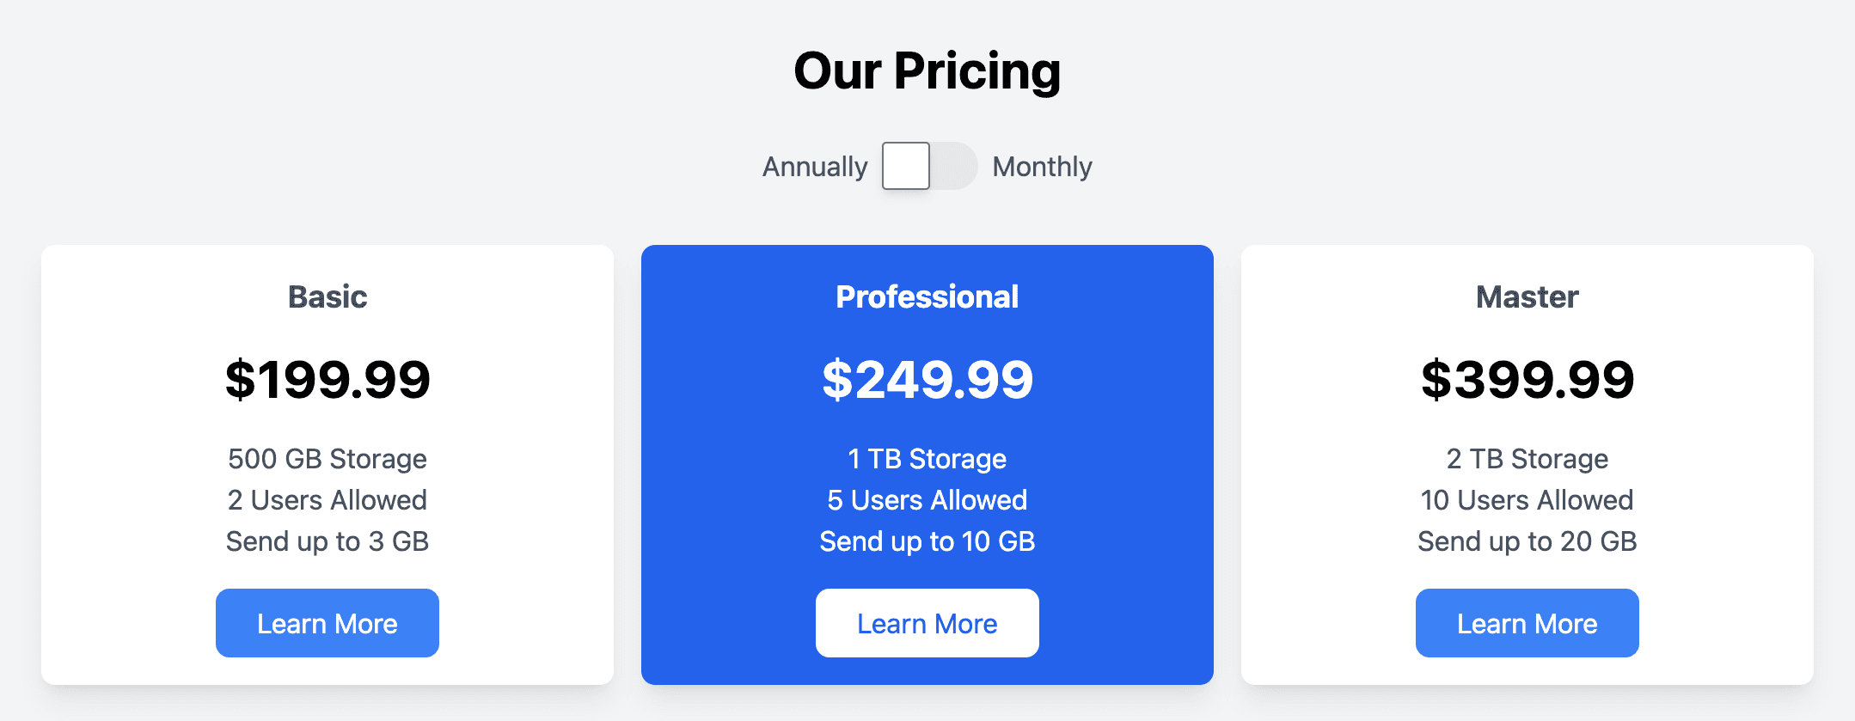
Task: Click the Send up to 3 GB line
Action: point(328,541)
